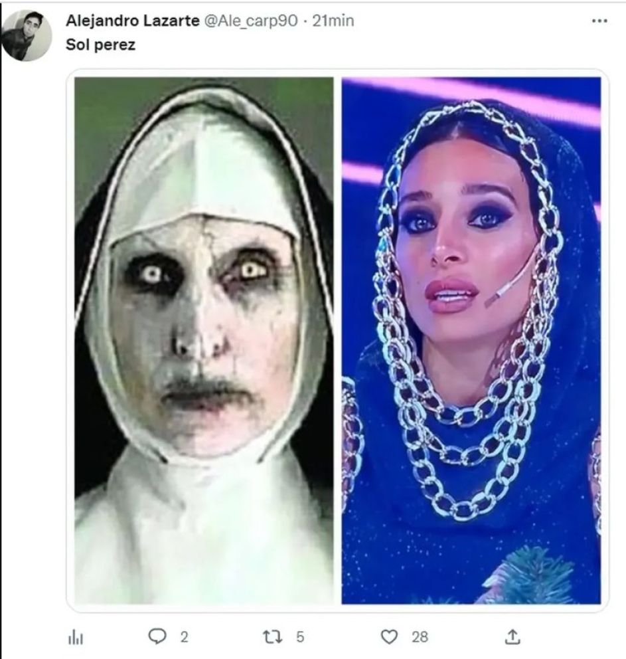The height and width of the screenshot is (659, 626).
Task: Click the retweet arrows icon
Action: (272, 636)
